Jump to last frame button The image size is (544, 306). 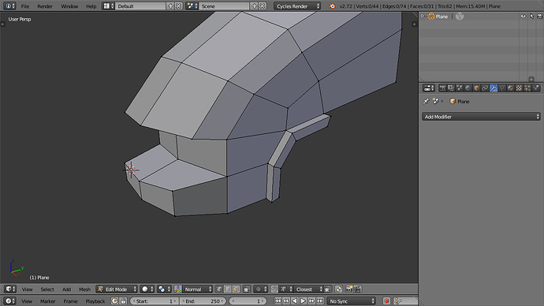click(320, 301)
